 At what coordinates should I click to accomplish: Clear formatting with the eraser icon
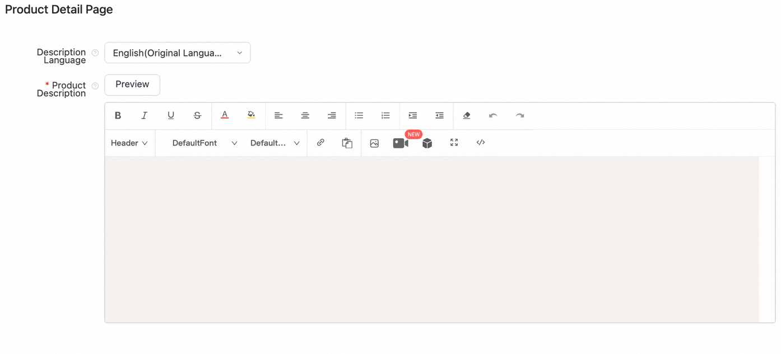[x=467, y=116]
